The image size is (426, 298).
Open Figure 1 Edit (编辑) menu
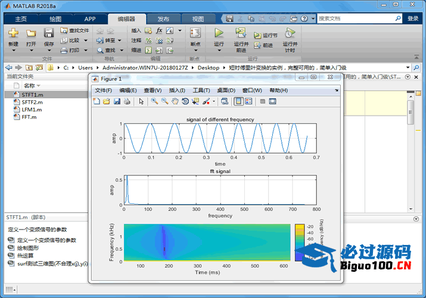tap(128, 90)
